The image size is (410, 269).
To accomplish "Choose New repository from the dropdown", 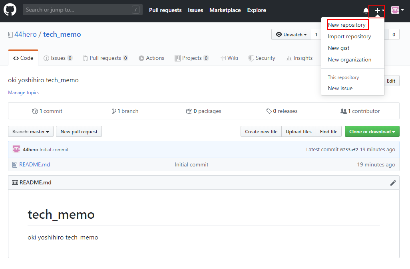I will coord(347,25).
